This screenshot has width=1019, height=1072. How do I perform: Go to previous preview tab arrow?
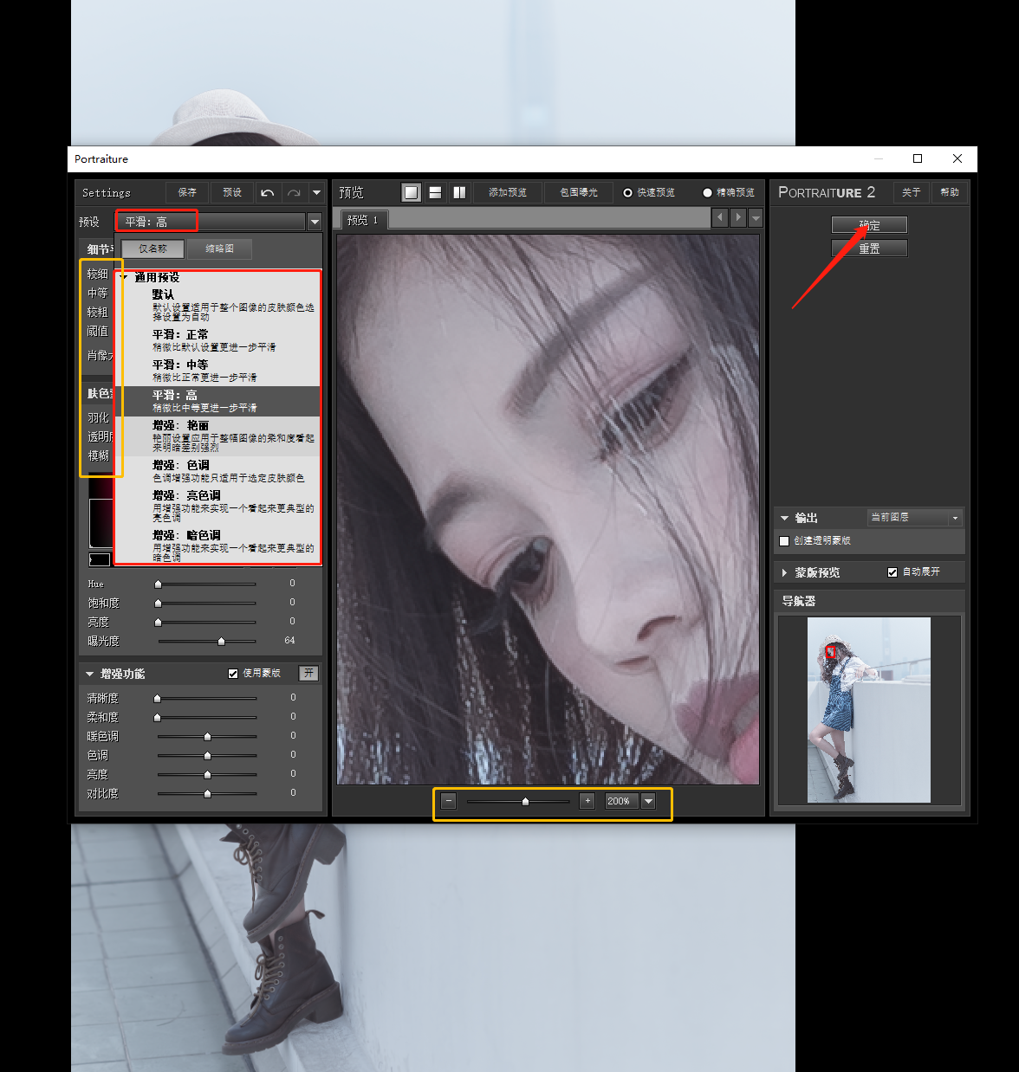(719, 217)
